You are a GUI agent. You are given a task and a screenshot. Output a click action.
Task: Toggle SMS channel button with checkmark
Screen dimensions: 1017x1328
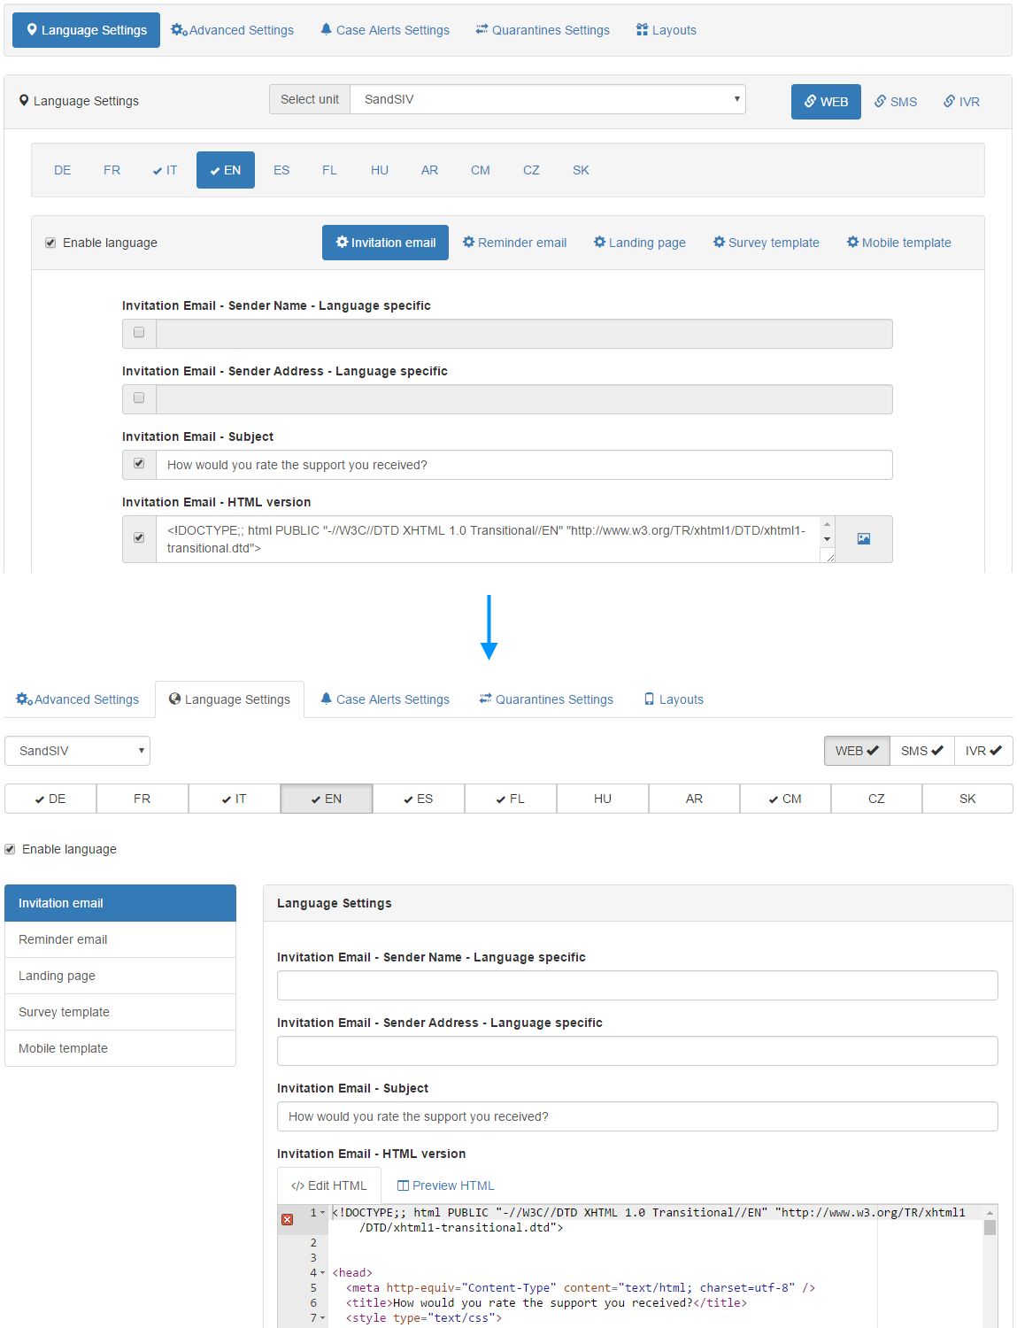point(922,751)
